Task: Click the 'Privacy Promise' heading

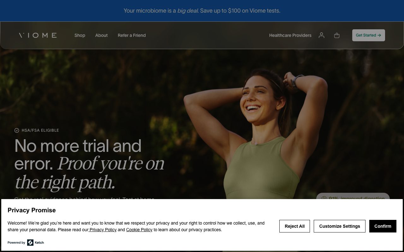Action: coord(32,210)
